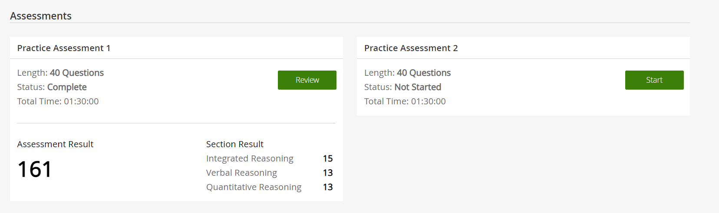The width and height of the screenshot is (719, 213).
Task: Click the Assessments page heading
Action: coord(41,16)
